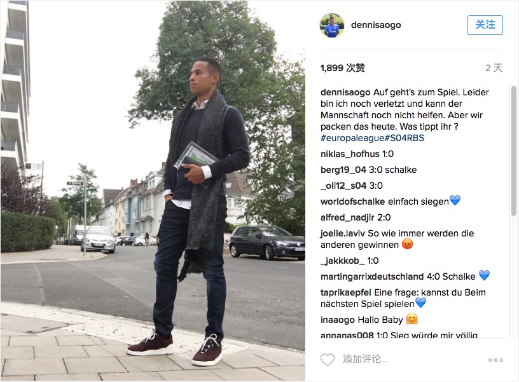Click the main post photo
The width and height of the screenshot is (519, 382).
coord(153,191)
